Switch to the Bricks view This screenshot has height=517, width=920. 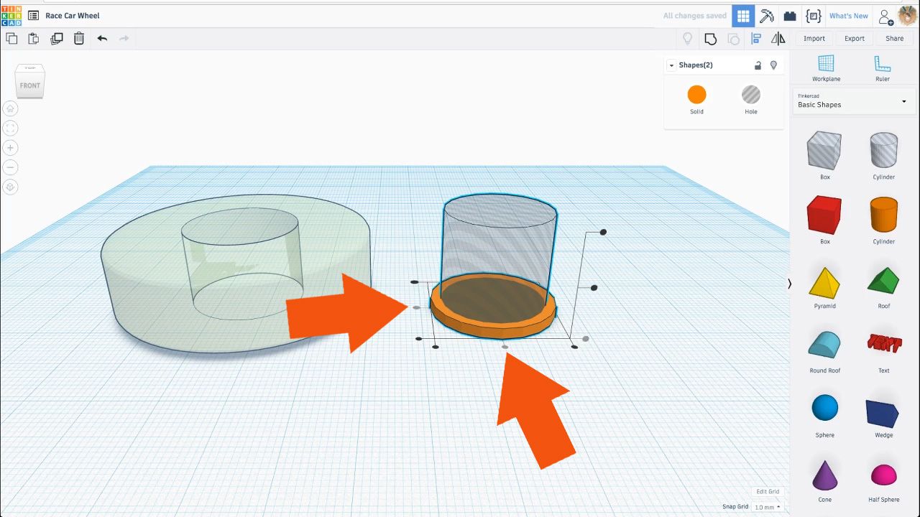pyautogui.click(x=790, y=16)
